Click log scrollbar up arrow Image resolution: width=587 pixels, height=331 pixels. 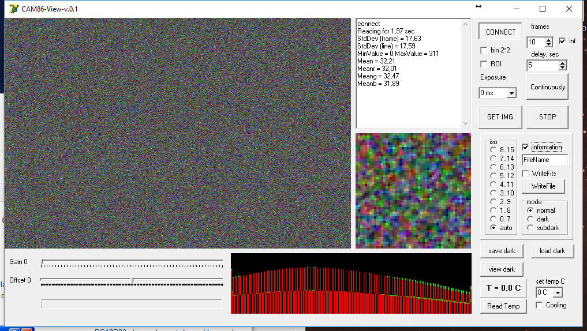465,24
